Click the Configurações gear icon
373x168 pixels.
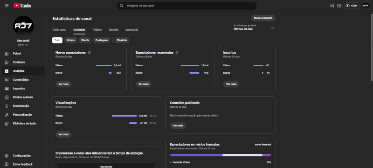click(x=7, y=155)
